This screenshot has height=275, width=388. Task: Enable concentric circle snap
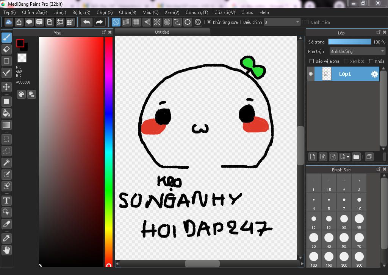[x=167, y=22]
